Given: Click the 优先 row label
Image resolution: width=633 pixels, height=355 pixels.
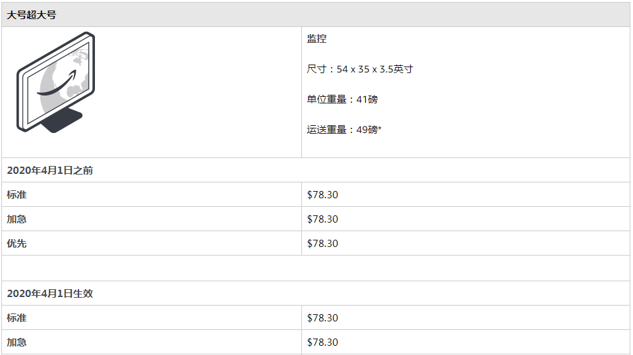Looking at the screenshot, I should coord(17,244).
